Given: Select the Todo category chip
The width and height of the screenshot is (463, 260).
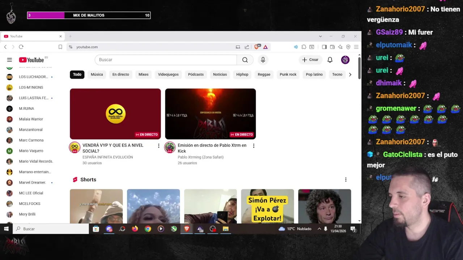Looking at the screenshot, I should (77, 74).
